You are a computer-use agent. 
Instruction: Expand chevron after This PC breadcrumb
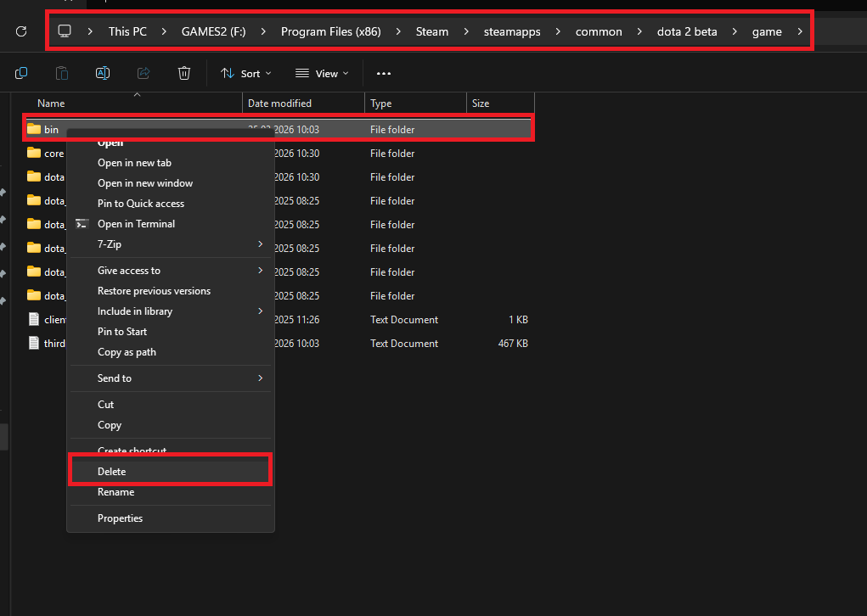pos(164,31)
